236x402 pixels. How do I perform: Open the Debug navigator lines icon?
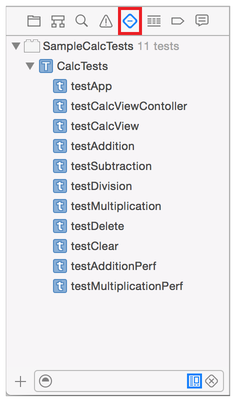(154, 21)
